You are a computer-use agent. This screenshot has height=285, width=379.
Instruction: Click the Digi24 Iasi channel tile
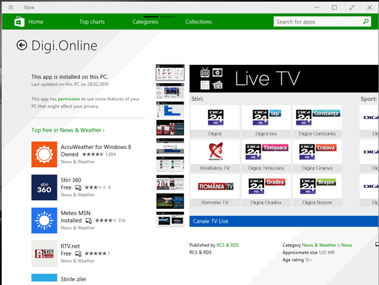(x=266, y=121)
